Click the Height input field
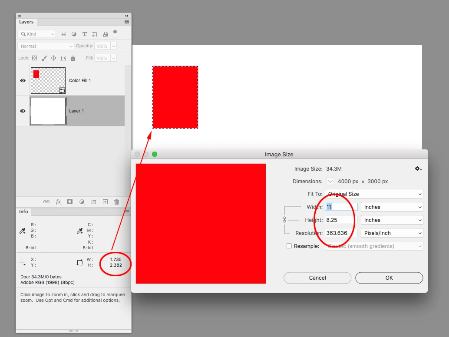Image resolution: width=449 pixels, height=337 pixels. coord(341,220)
